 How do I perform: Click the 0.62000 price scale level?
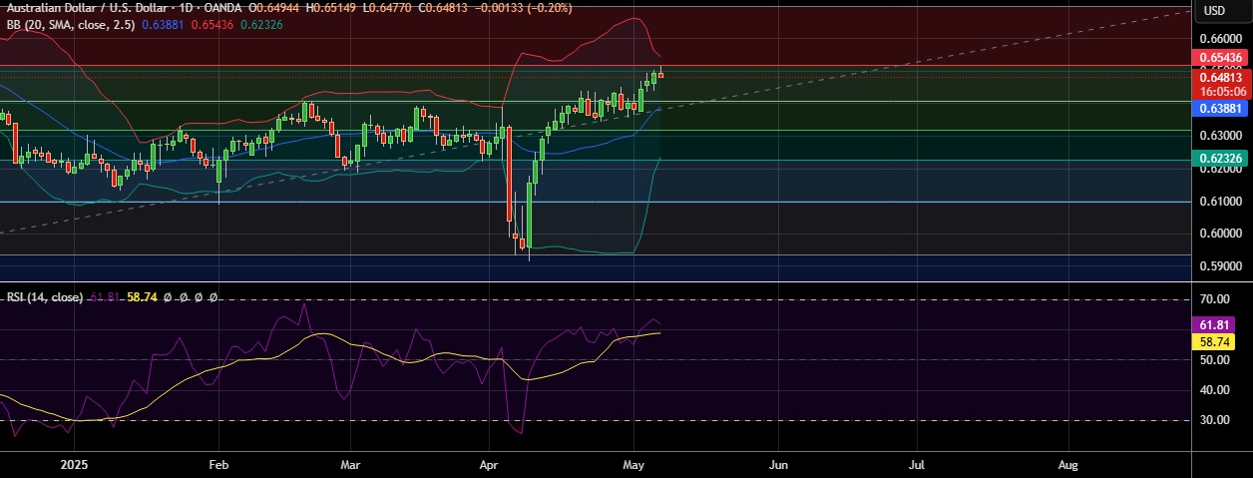point(1221,169)
